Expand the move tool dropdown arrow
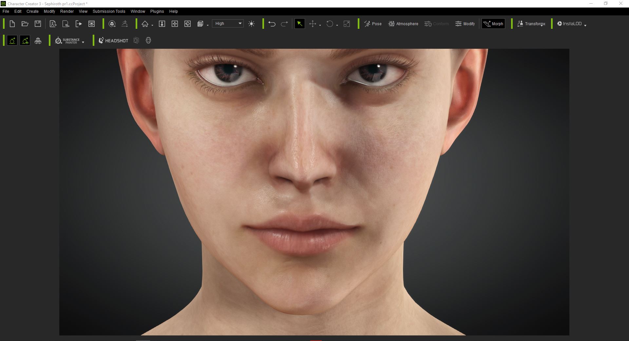629x341 pixels. (x=320, y=25)
